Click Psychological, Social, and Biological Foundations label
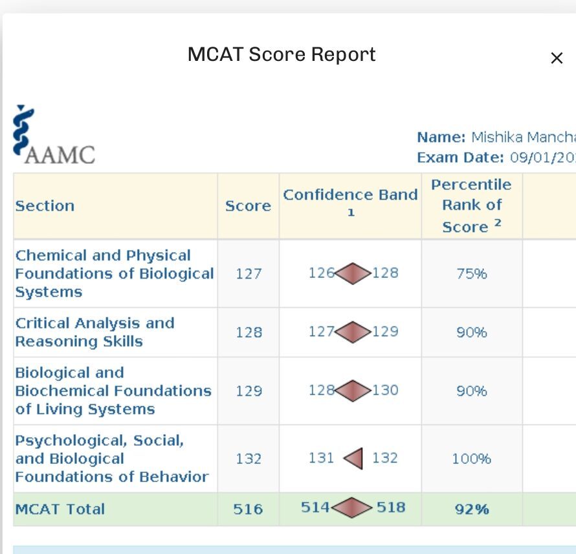 111,459
